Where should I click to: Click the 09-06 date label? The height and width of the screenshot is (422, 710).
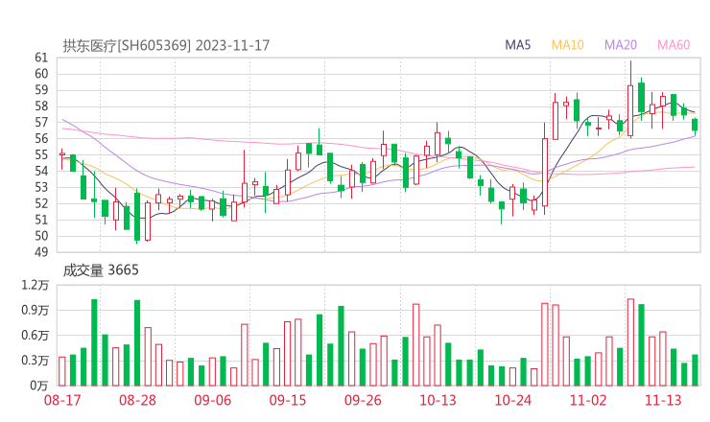click(212, 400)
